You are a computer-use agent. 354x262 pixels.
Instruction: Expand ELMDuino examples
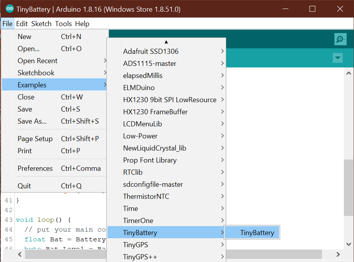166,88
